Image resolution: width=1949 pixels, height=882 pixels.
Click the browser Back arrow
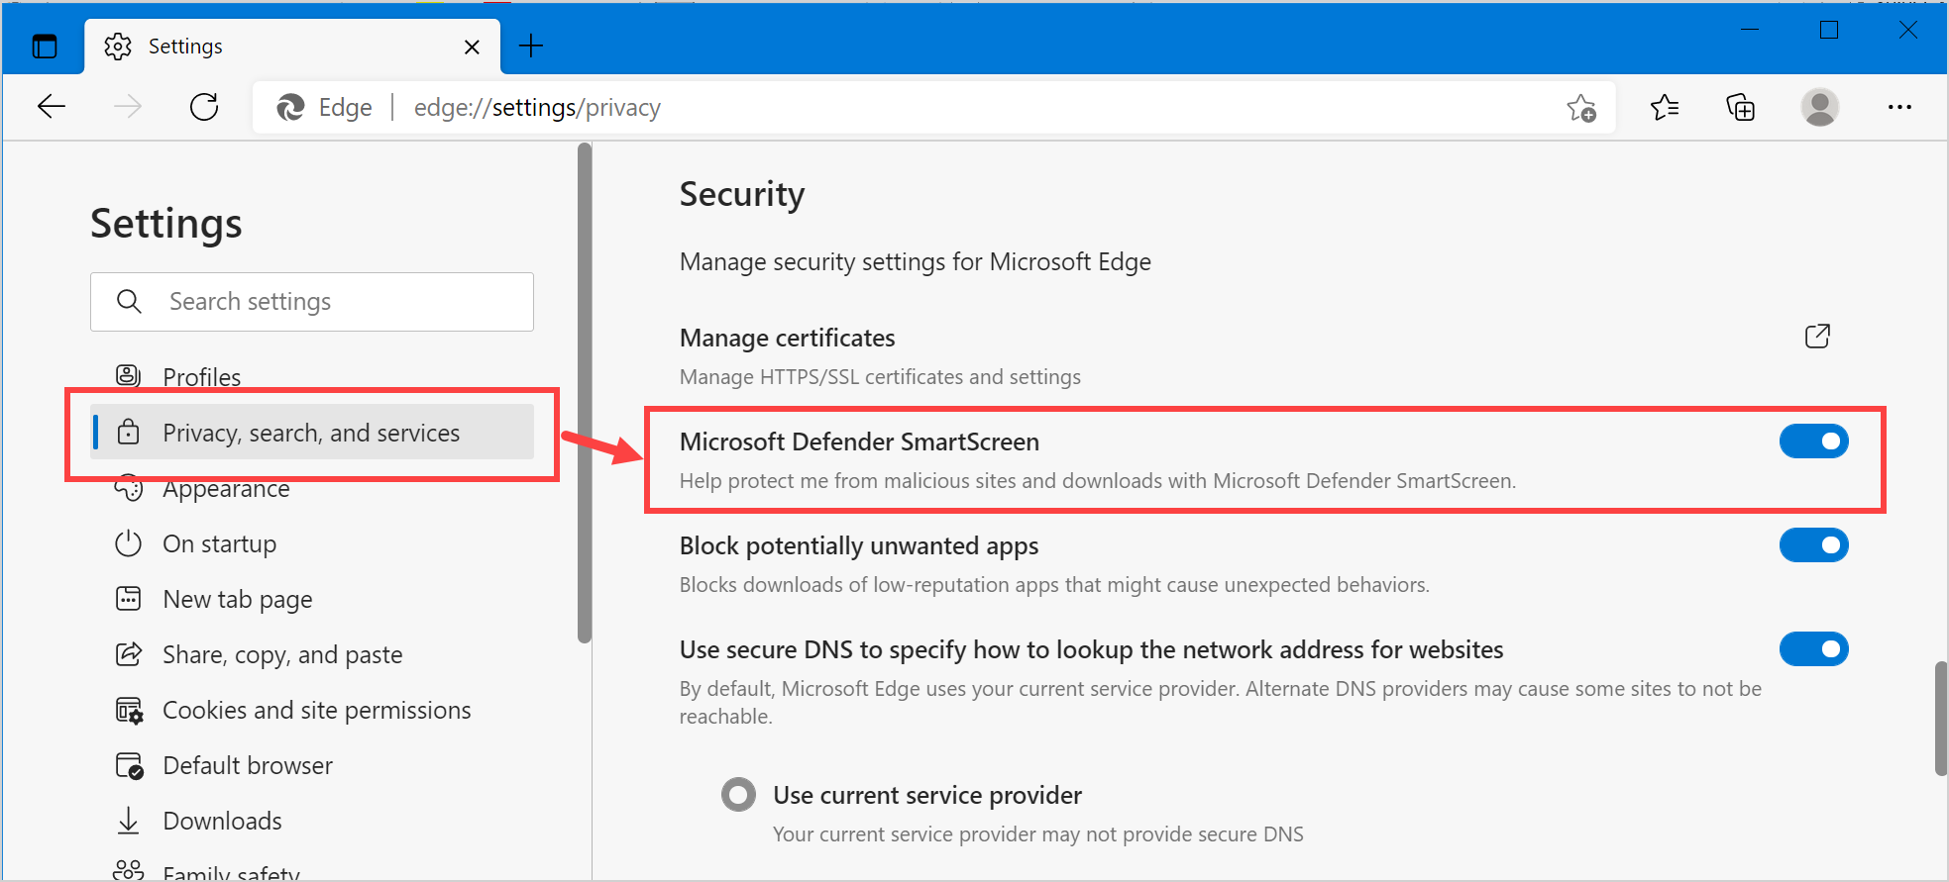52,107
